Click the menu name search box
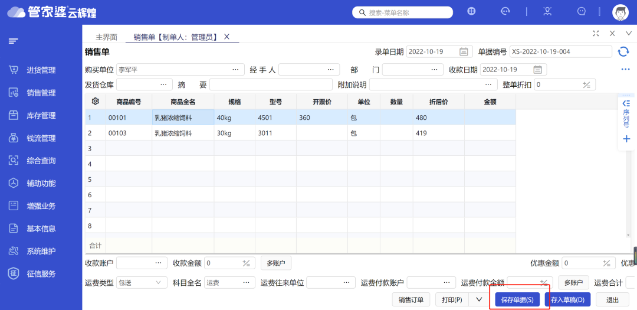 pyautogui.click(x=402, y=12)
